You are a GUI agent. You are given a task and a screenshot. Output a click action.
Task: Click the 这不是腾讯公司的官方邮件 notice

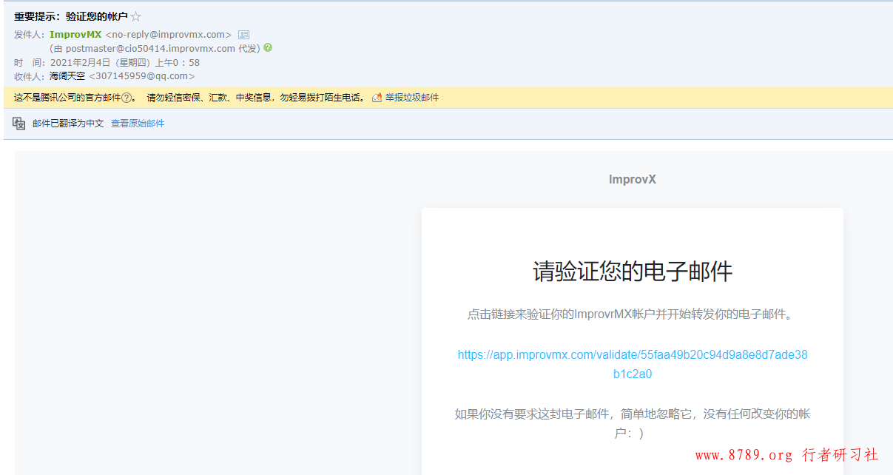tap(67, 98)
